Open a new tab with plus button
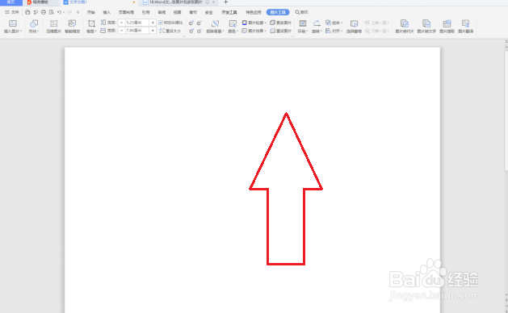The height and width of the screenshot is (313, 508). click(x=226, y=2)
